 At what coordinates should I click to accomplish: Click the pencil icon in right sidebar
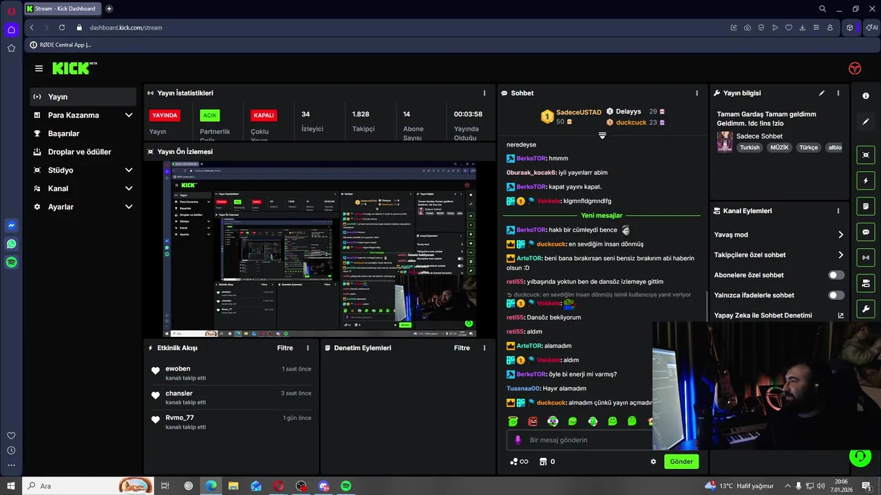click(x=866, y=121)
